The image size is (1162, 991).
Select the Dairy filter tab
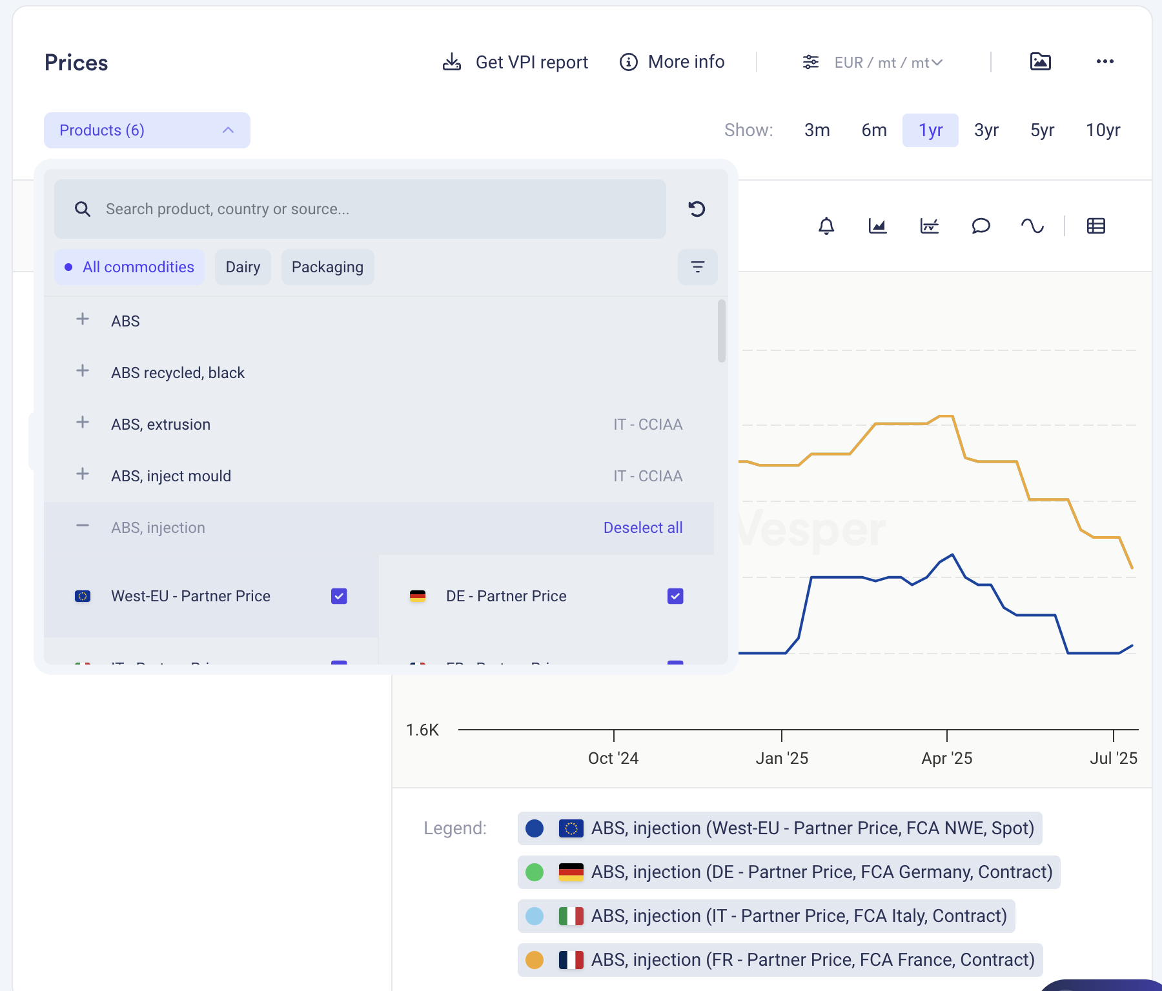tap(243, 267)
